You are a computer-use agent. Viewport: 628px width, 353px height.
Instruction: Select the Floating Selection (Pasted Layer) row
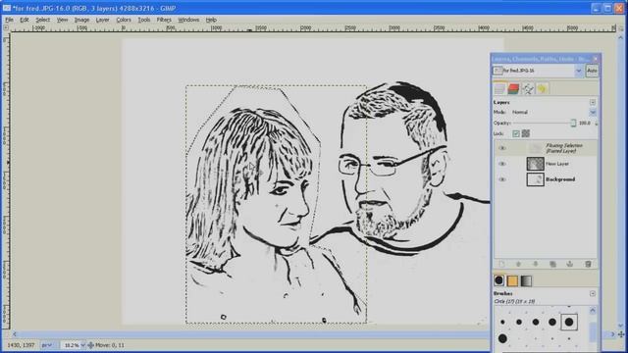(x=546, y=148)
